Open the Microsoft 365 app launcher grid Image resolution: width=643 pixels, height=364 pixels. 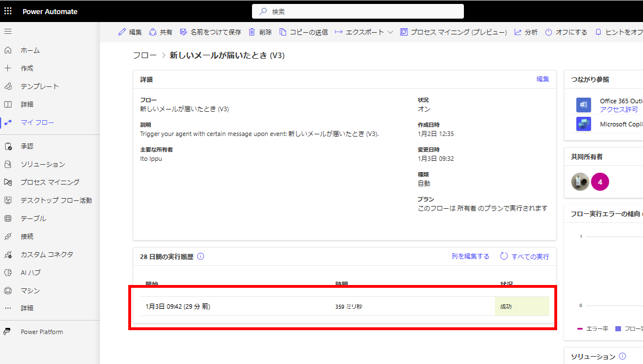(x=7, y=11)
